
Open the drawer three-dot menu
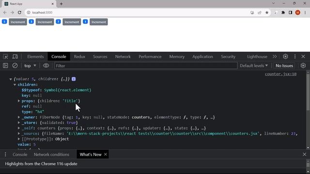click(x=5, y=155)
